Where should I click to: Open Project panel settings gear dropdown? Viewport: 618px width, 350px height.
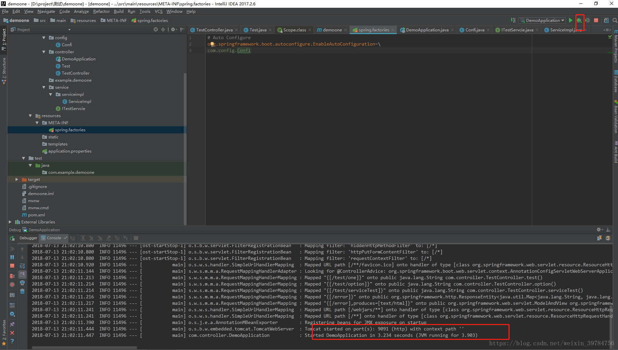pos(174,30)
